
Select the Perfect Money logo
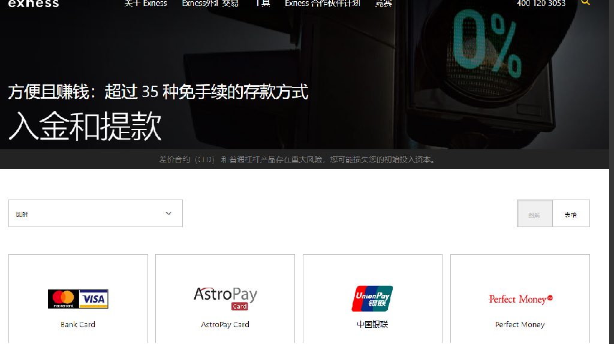click(520, 300)
